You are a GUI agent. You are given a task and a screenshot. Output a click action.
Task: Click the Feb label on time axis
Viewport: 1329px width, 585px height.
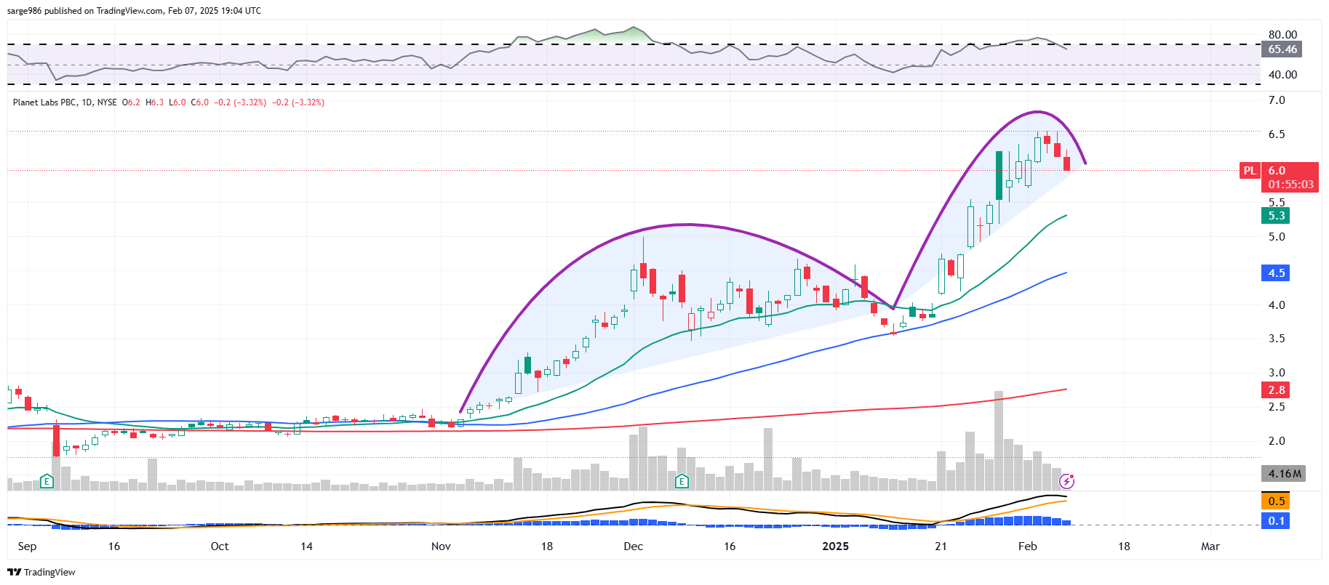1027,546
